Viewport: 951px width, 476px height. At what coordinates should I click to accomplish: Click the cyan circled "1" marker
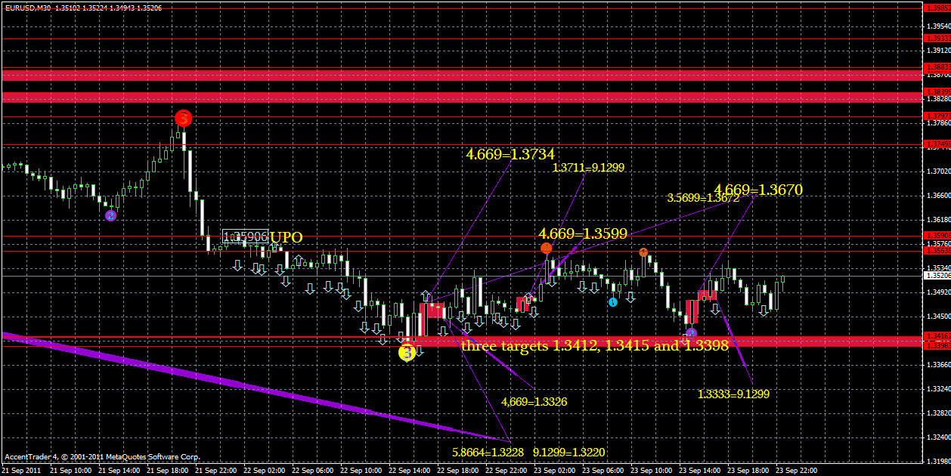coord(612,301)
